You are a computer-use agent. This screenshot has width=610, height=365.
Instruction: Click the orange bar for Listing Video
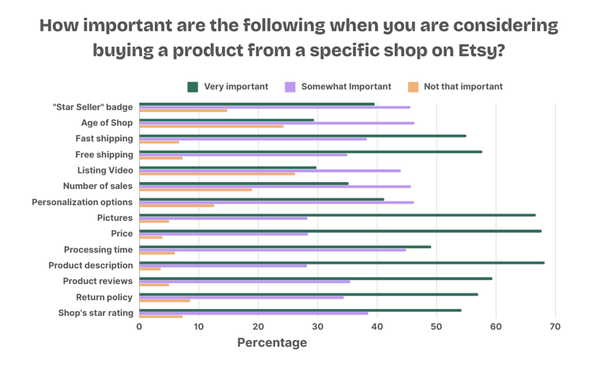[x=217, y=174]
